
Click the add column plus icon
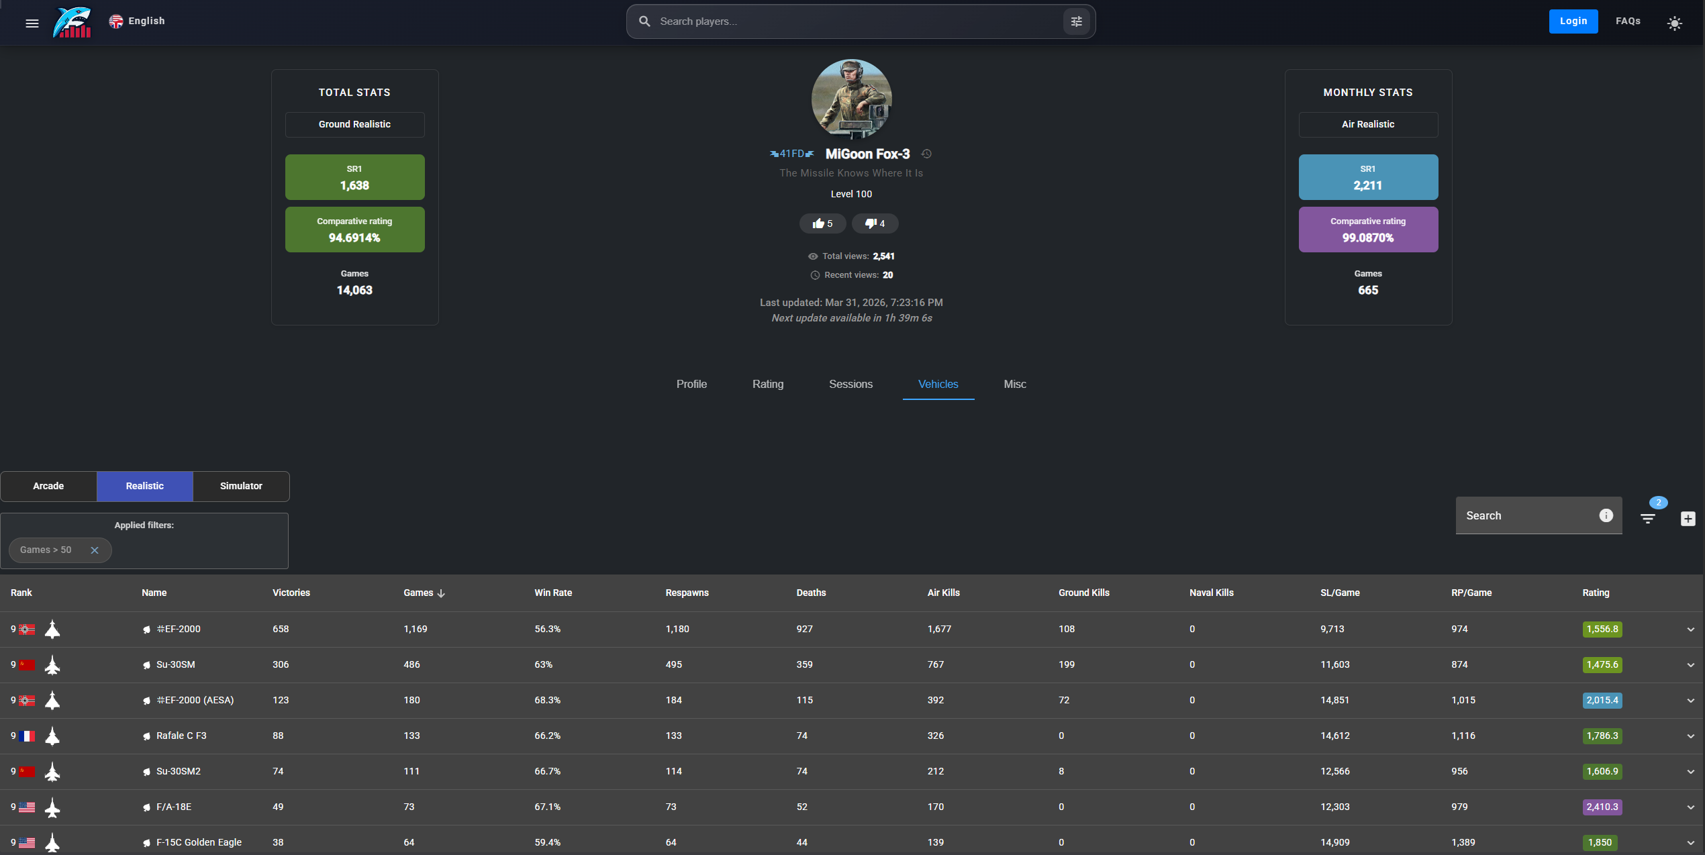[x=1688, y=518]
